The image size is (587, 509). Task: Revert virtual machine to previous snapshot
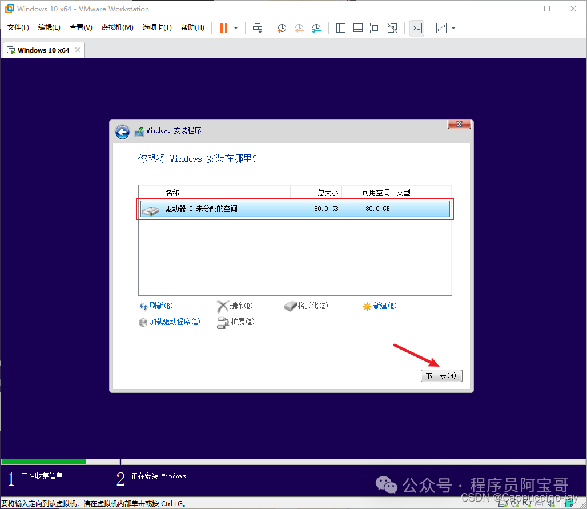[299, 28]
